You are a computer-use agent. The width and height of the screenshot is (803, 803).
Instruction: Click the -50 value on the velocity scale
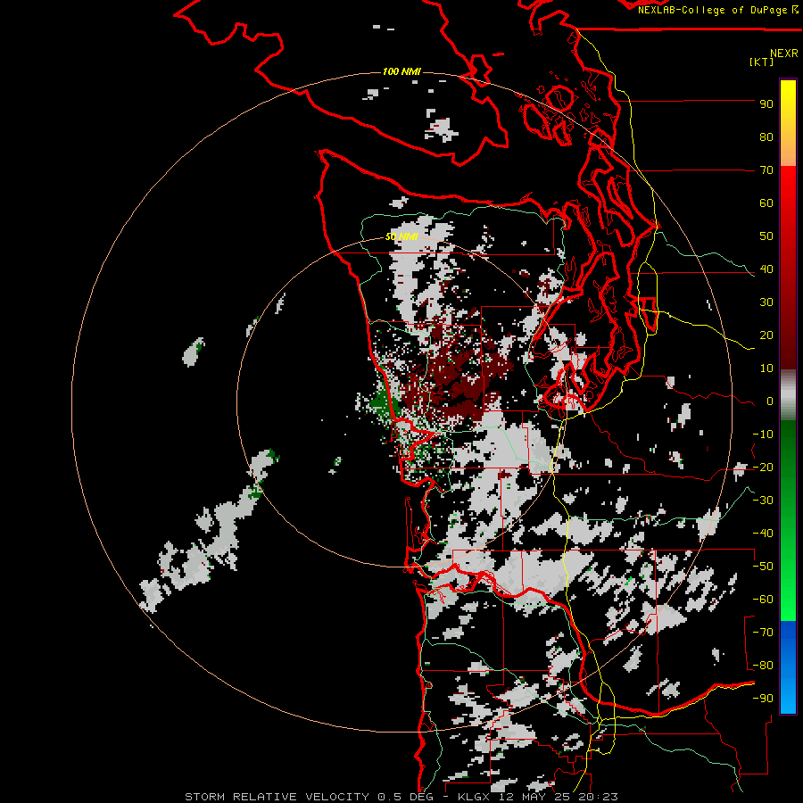click(763, 567)
